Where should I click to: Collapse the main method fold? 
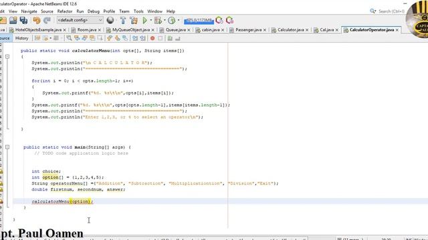click(7, 147)
